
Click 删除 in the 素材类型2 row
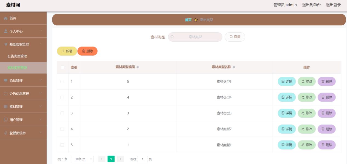(327, 129)
